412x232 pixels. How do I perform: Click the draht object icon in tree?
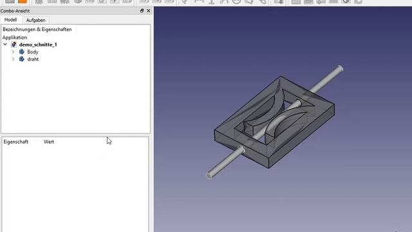(22, 59)
